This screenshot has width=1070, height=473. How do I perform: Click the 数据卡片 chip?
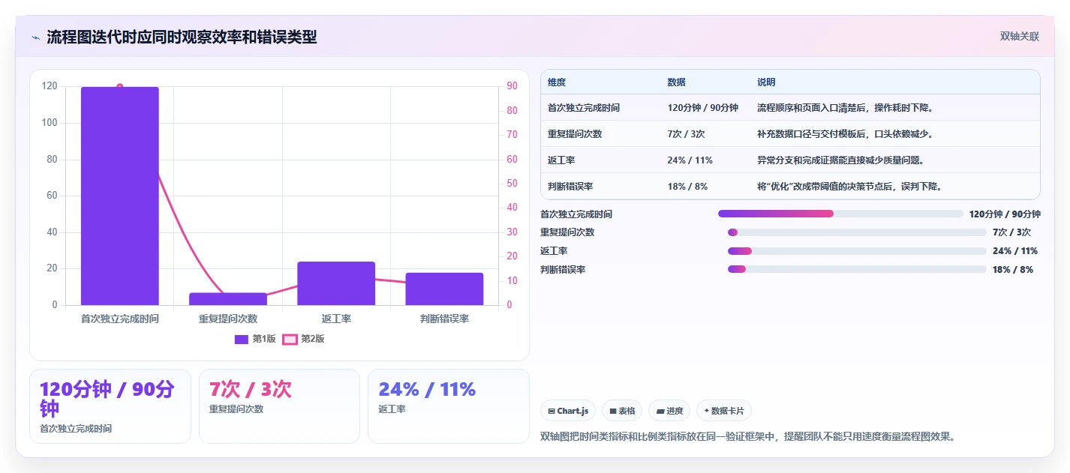click(x=724, y=411)
